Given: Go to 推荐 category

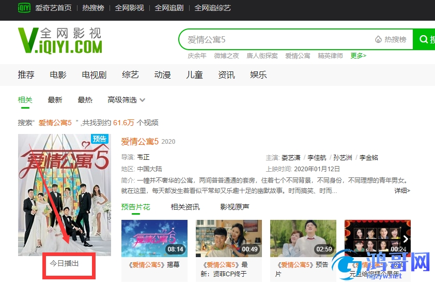Looking at the screenshot, I should click(26, 75).
